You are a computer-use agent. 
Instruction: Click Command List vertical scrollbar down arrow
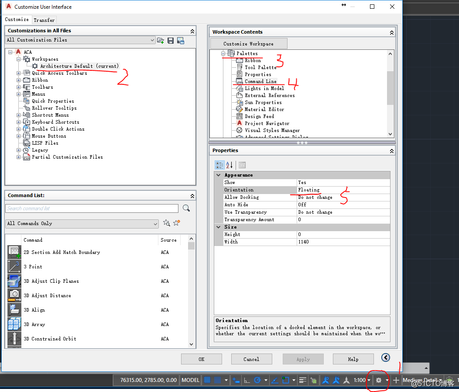191,344
